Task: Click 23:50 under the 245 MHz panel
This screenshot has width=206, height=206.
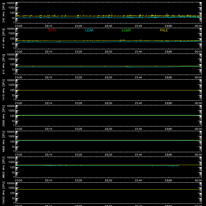Action: (168, 26)
